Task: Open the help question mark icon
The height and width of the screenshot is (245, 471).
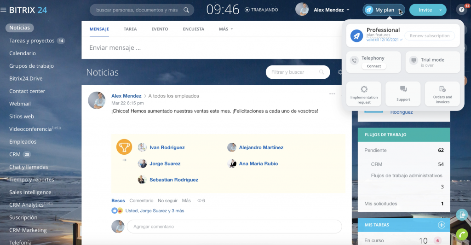Action: [x=461, y=10]
